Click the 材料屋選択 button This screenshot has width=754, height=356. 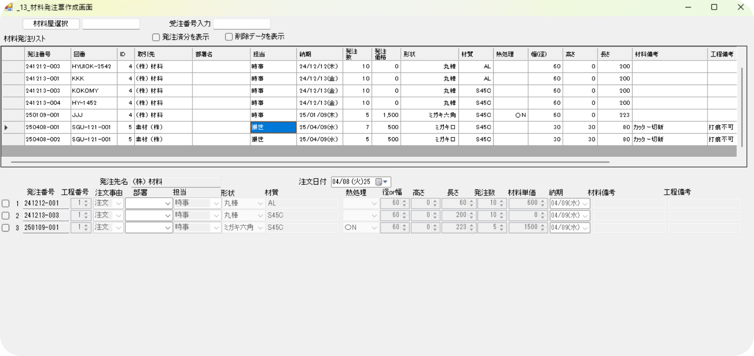pos(51,24)
